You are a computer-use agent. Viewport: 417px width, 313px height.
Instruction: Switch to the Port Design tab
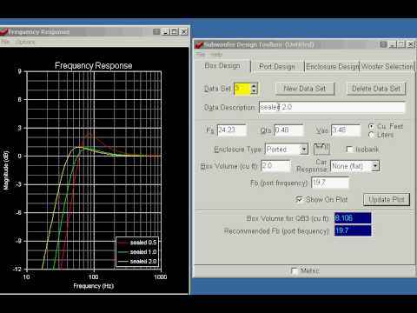(x=277, y=67)
